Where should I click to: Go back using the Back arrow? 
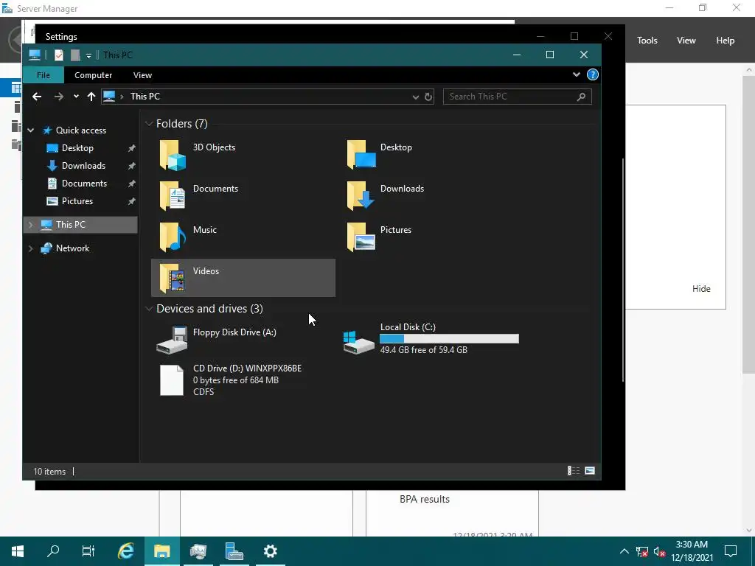pos(37,97)
